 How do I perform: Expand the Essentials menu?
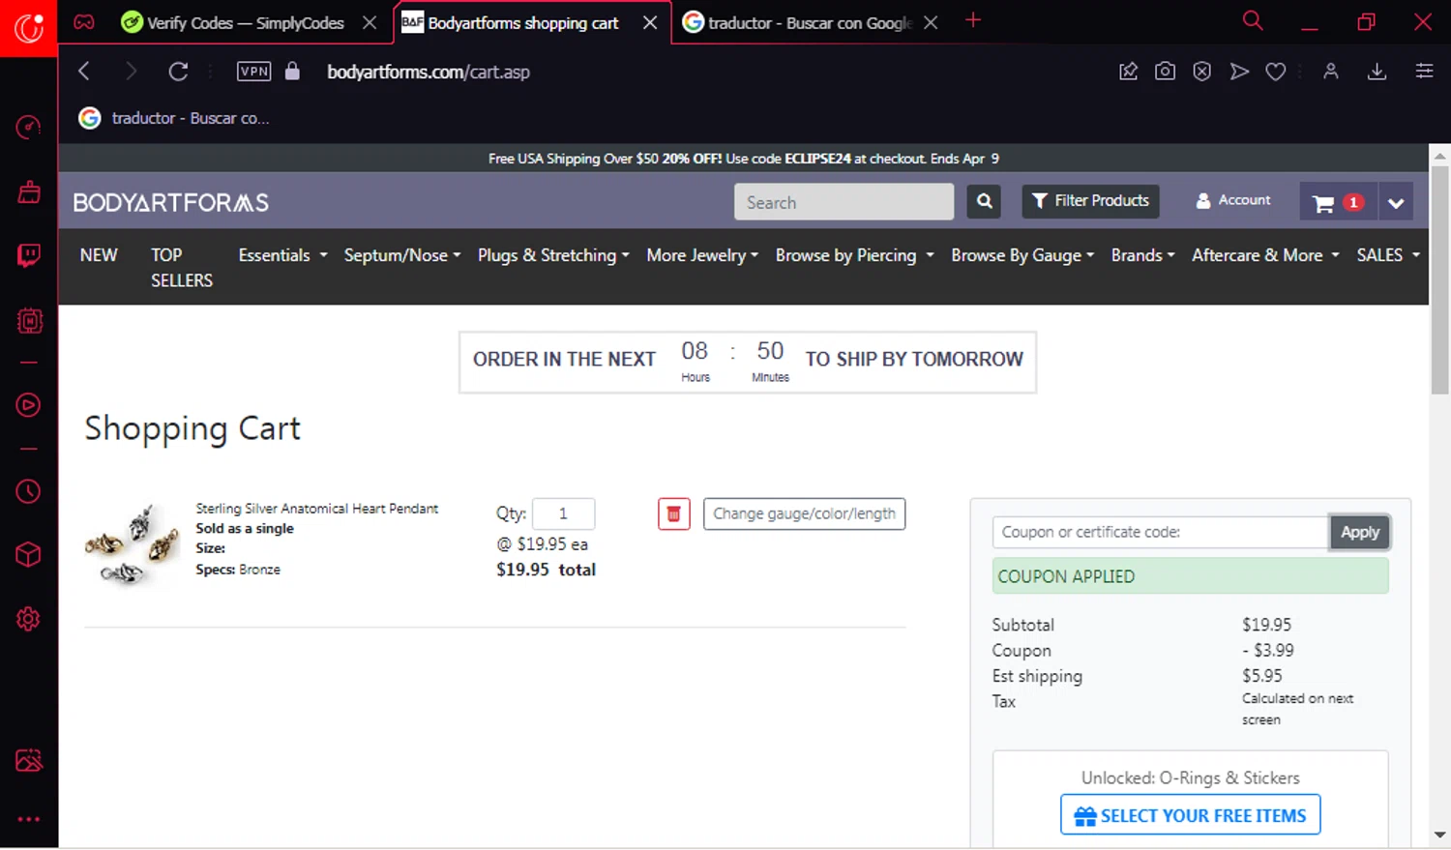pos(282,255)
